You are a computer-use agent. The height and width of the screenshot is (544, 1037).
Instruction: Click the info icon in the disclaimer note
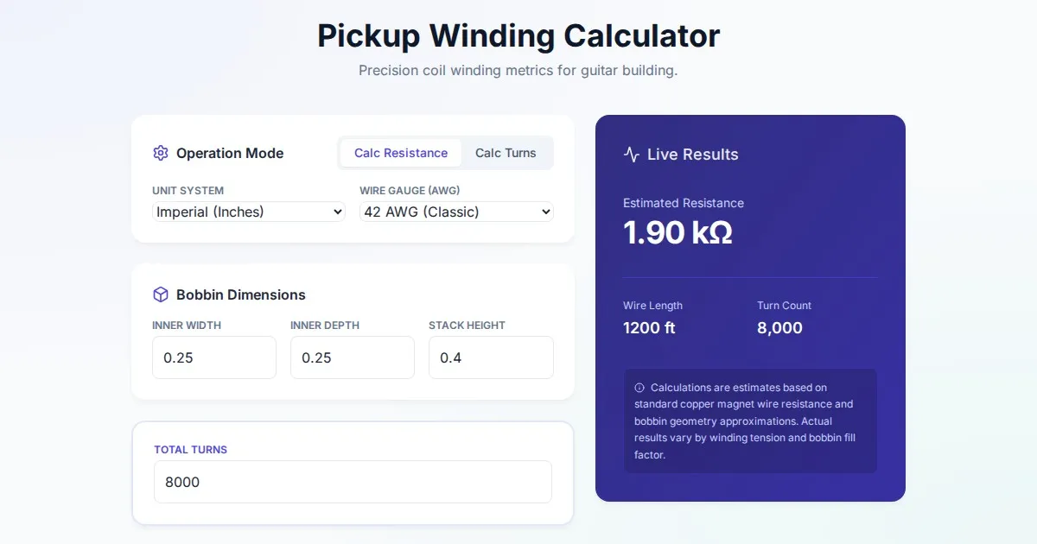(x=639, y=388)
